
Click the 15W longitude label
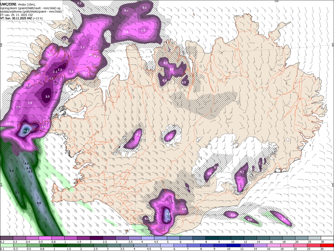[x=276, y=1]
